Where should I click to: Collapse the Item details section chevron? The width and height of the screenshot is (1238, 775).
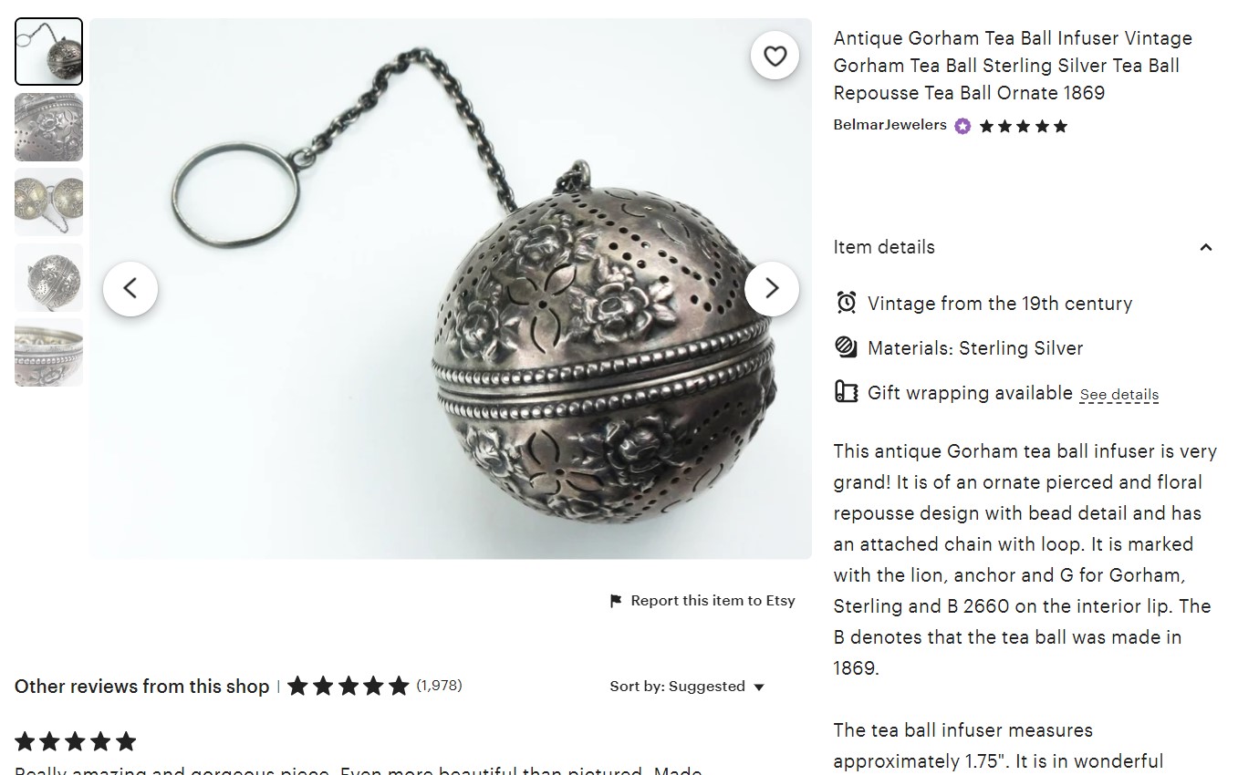(x=1205, y=247)
